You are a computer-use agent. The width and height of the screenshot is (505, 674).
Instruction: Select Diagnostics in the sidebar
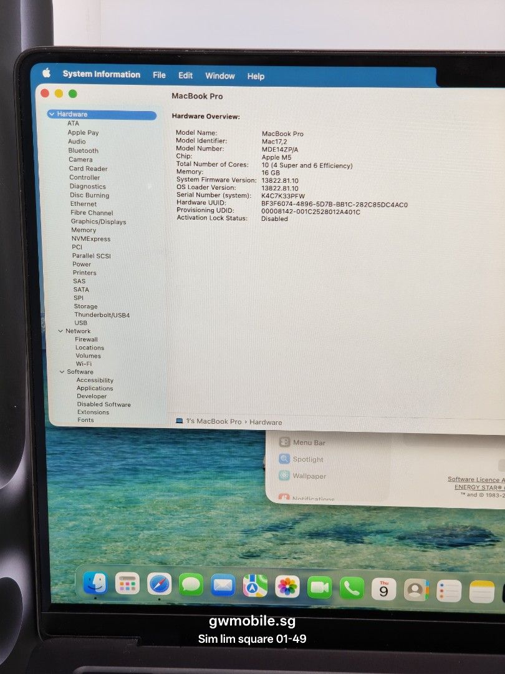tap(88, 186)
